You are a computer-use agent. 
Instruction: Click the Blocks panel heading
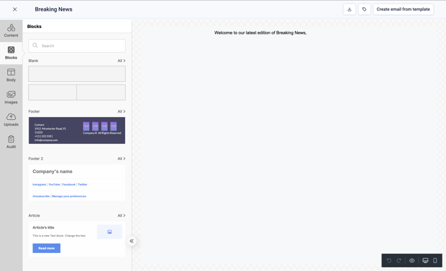[34, 27]
